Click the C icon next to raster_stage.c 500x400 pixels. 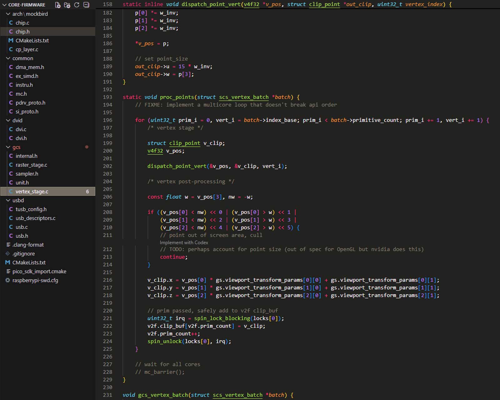click(11, 165)
